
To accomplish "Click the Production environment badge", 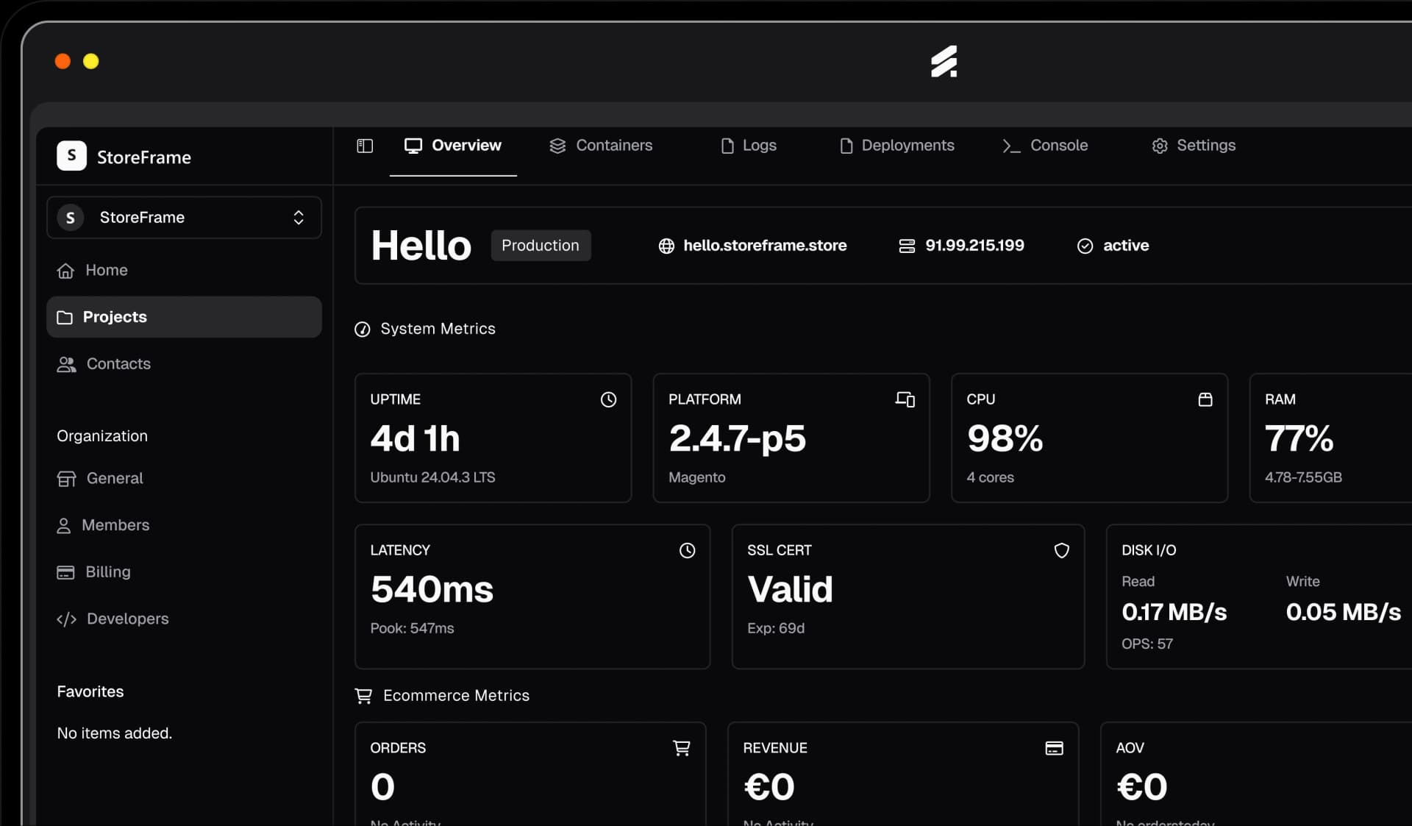I will (x=541, y=246).
